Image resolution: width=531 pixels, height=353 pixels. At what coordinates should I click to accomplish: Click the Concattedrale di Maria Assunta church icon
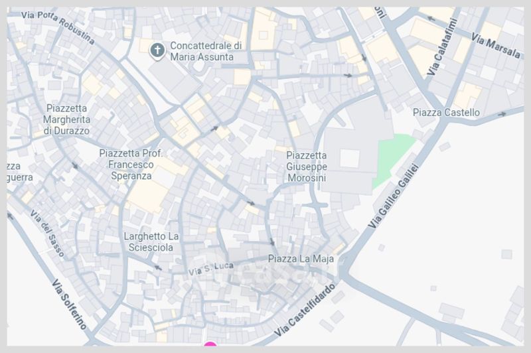[x=157, y=51]
